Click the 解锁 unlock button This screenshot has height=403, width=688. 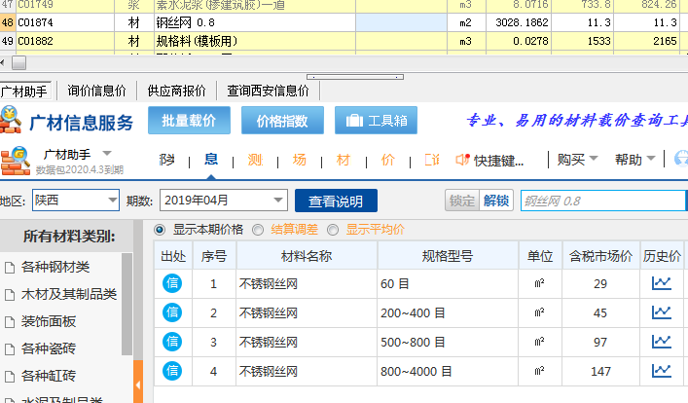coord(496,201)
